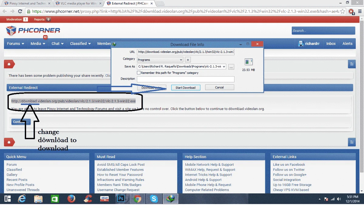364x212 pixels.
Task: Open Android Help & Support link
Action: click(203, 180)
